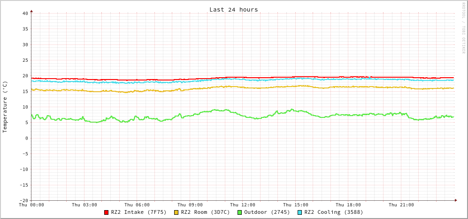This screenshot has height=219, width=468.
Task: Click the arrowhead at the x-axis right end
Action: pyautogui.click(x=455, y=200)
